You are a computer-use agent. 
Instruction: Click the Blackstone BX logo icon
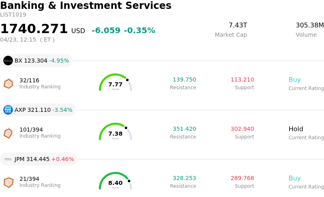pyautogui.click(x=8, y=61)
